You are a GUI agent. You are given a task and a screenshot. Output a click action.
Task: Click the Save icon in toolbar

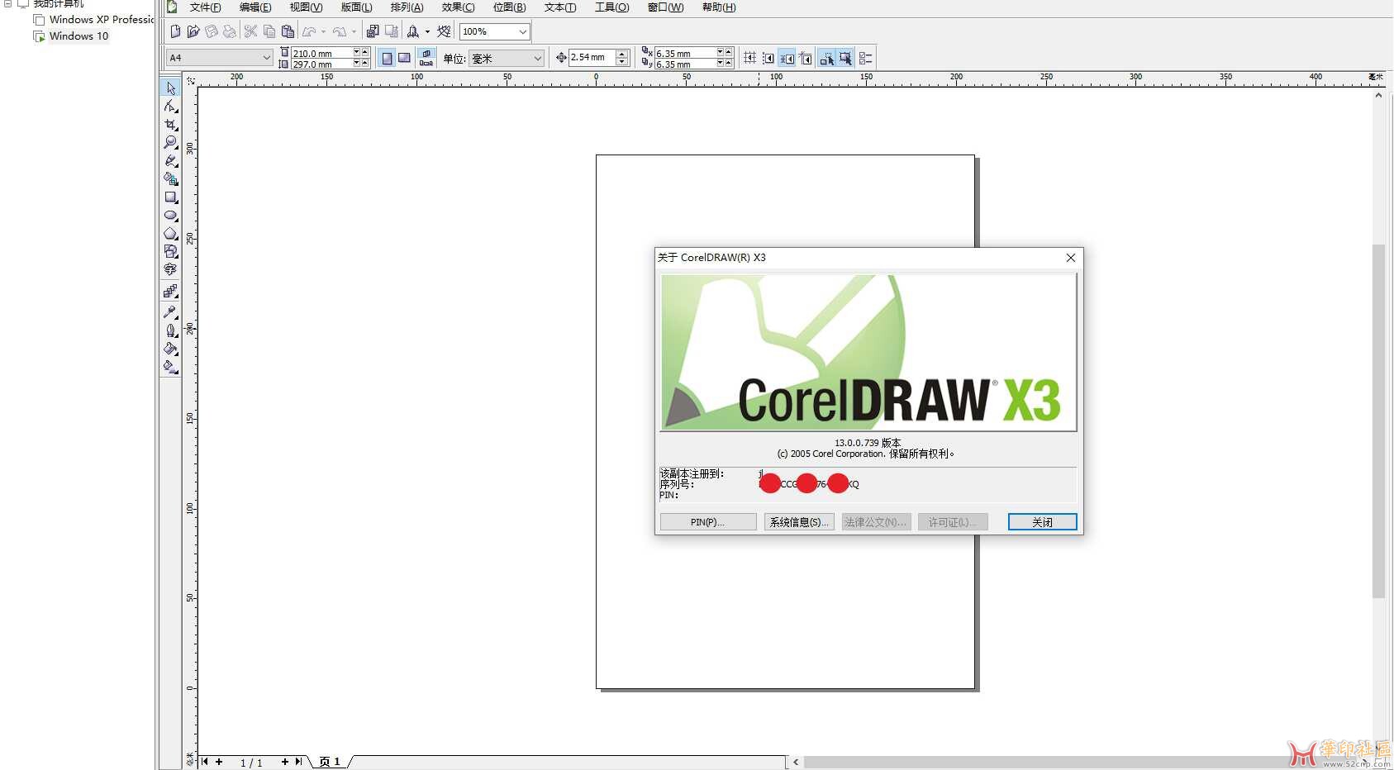(212, 31)
